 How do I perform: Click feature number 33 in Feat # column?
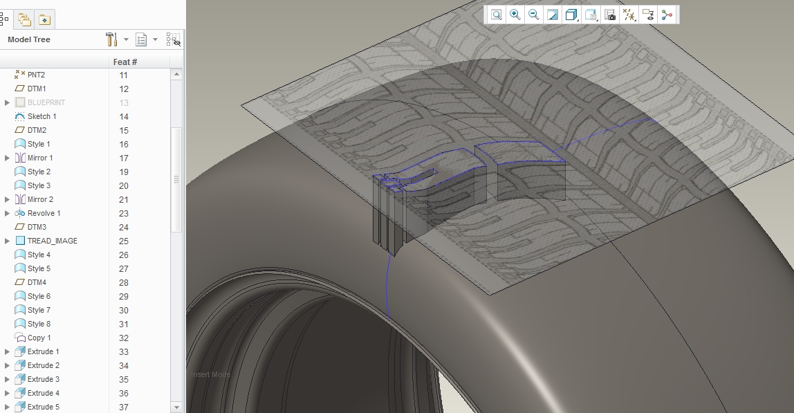[x=124, y=351]
